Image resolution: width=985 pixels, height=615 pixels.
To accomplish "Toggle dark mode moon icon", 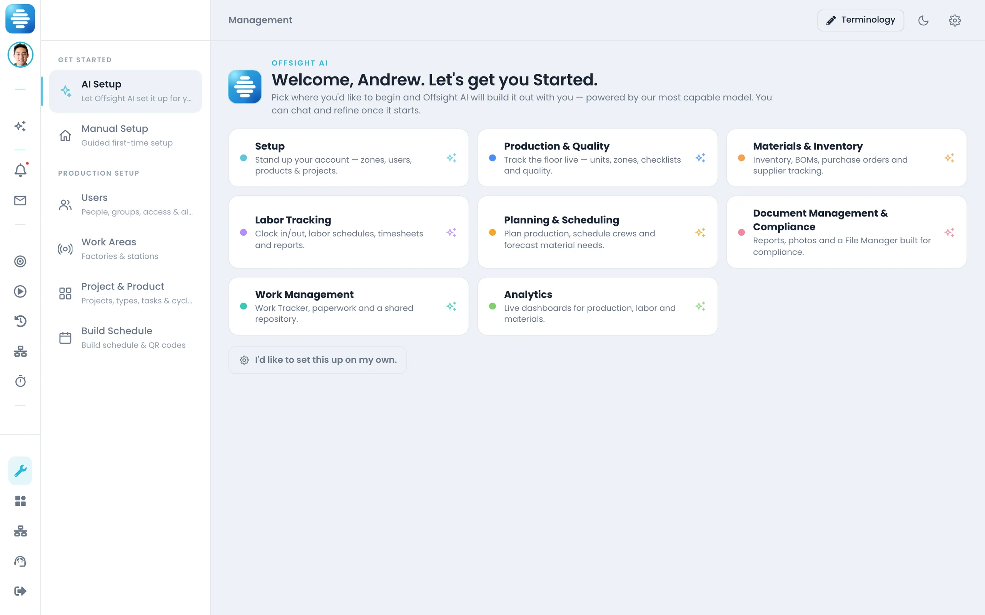I will pos(923,20).
